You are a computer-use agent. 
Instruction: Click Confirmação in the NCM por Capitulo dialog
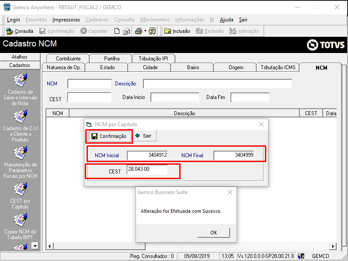pyautogui.click(x=109, y=136)
